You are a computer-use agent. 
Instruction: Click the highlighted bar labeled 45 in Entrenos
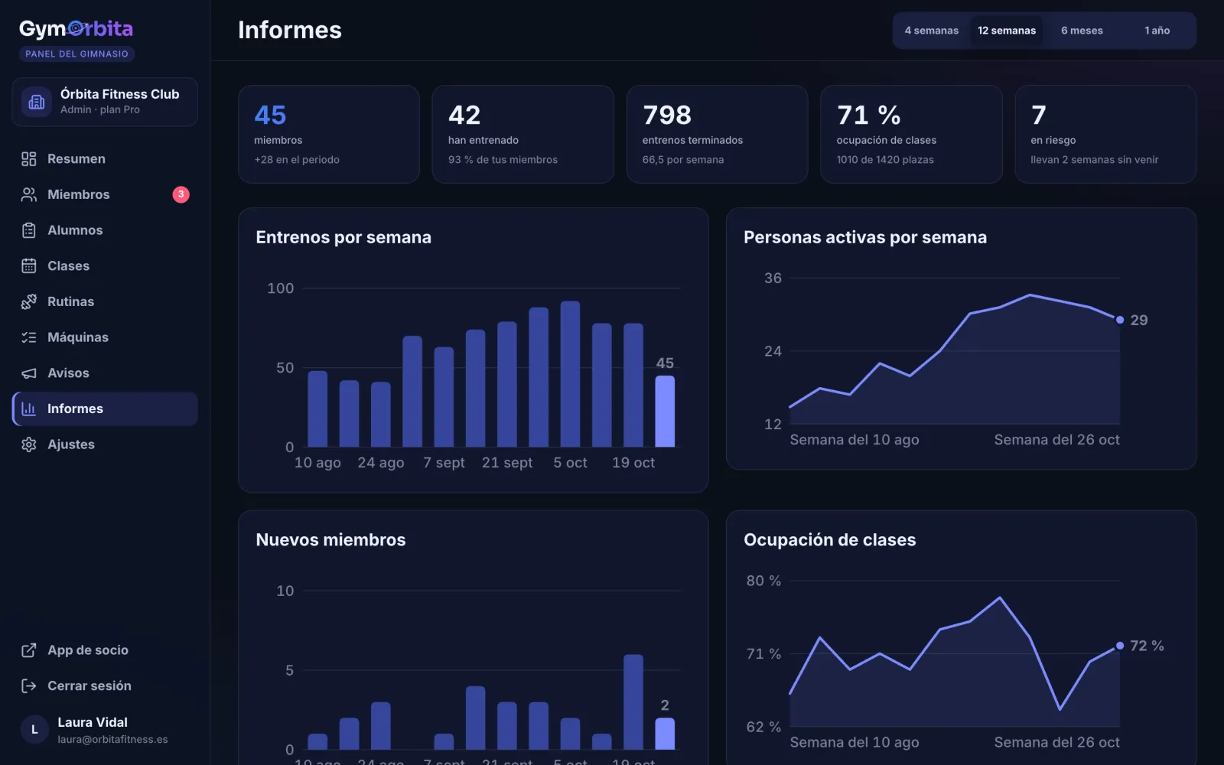[665, 411]
